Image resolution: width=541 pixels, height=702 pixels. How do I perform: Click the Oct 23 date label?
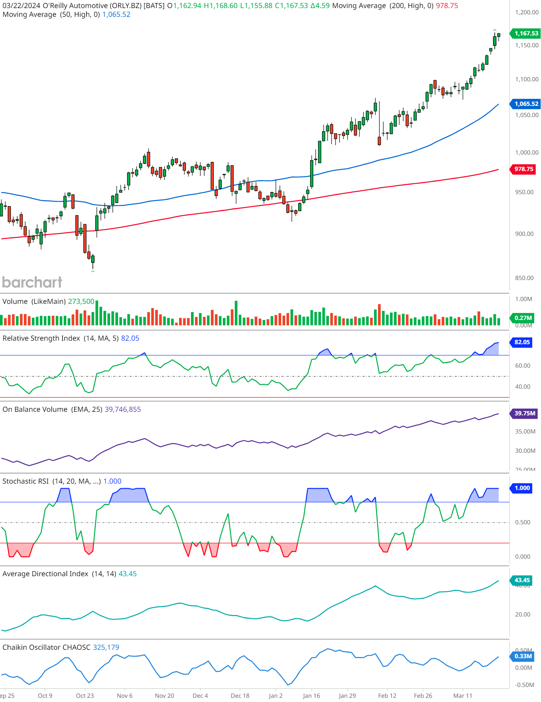[x=85, y=696]
